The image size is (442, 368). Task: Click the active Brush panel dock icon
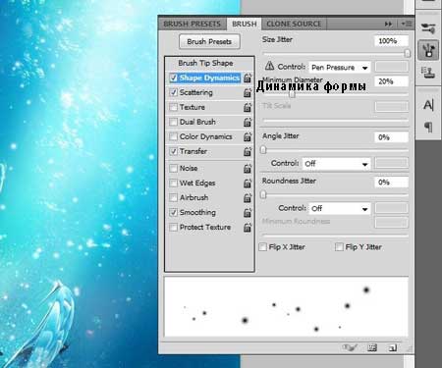[x=428, y=50]
